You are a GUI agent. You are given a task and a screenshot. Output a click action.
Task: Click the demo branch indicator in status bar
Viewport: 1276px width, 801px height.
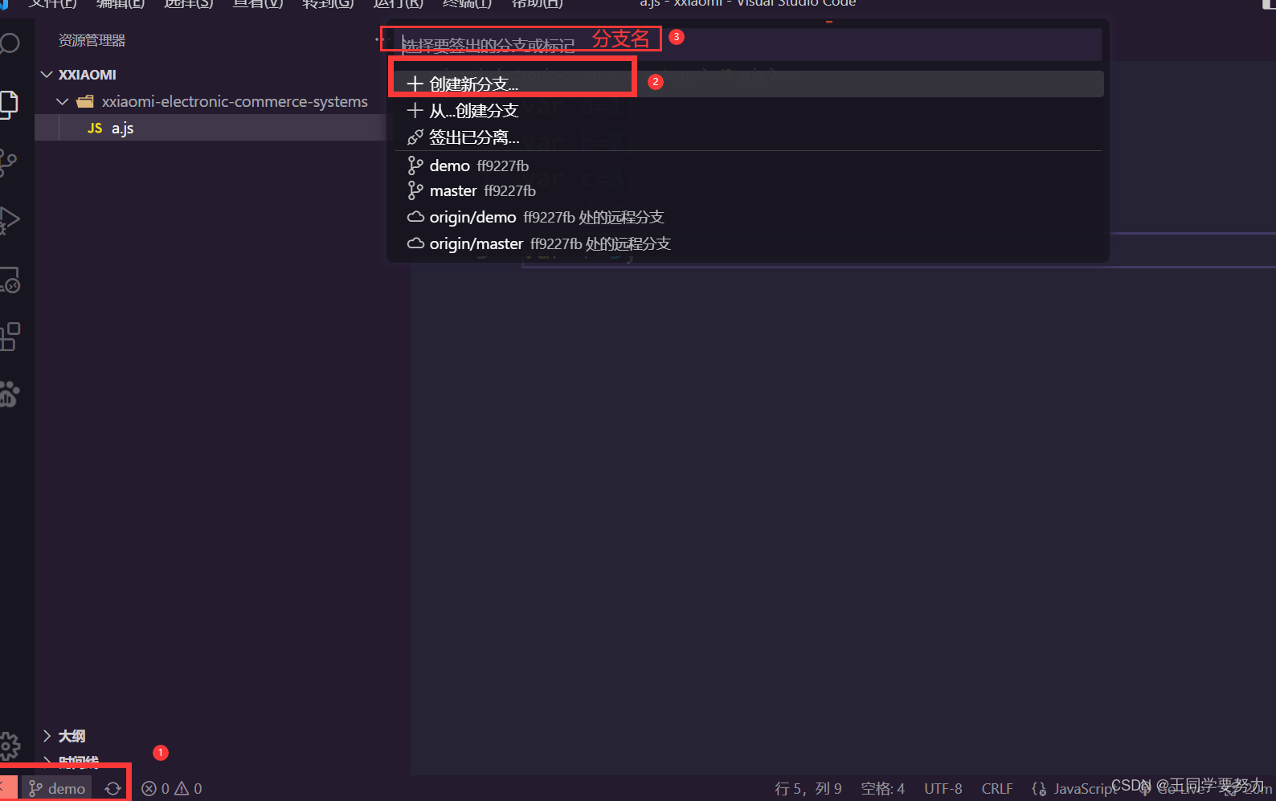click(57, 789)
